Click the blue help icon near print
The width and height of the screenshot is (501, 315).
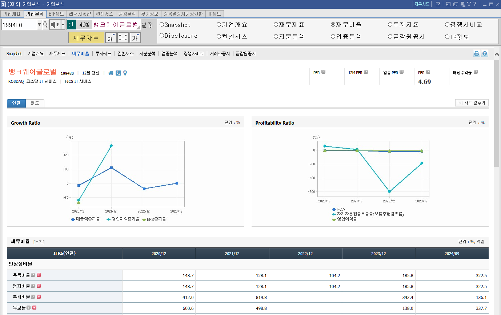pos(484,53)
